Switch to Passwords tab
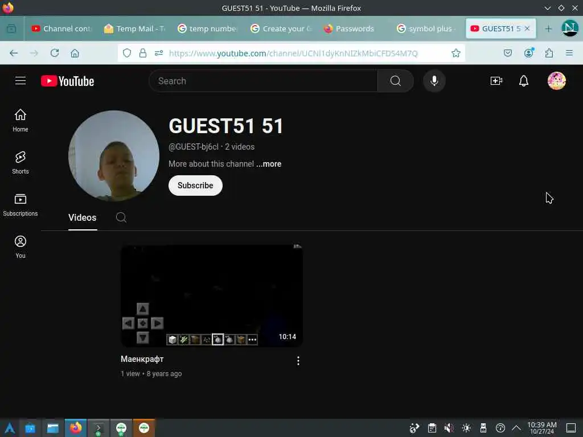 coord(354,28)
